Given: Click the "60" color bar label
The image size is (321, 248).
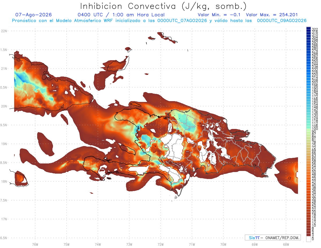Looking at the screenshot, I should click(x=314, y=158).
